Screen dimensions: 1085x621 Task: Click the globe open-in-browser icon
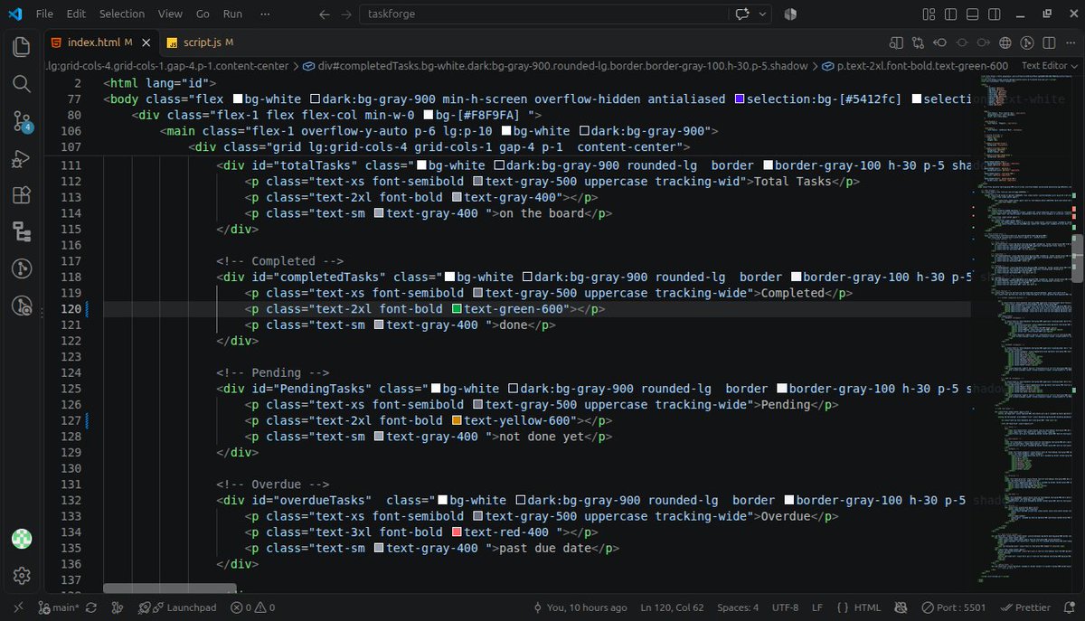point(1005,42)
